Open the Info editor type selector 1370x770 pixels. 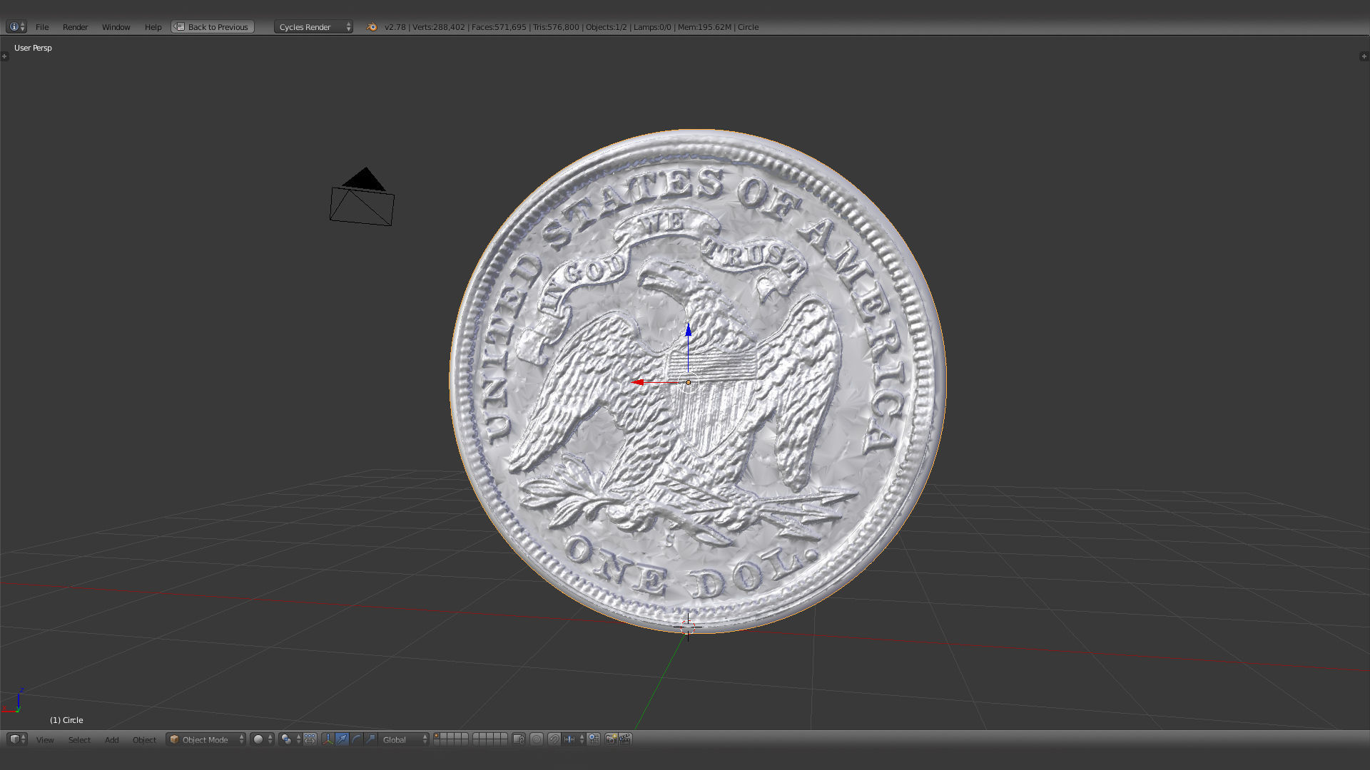tap(16, 27)
